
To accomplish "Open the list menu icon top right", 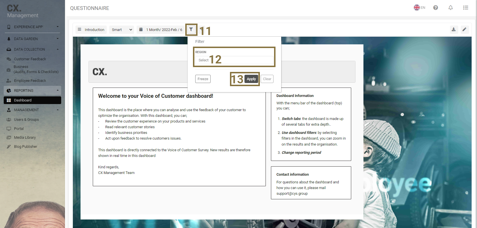I will [466, 8].
